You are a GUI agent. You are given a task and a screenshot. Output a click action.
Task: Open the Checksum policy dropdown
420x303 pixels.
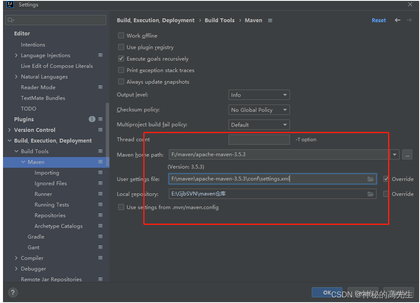(259, 110)
